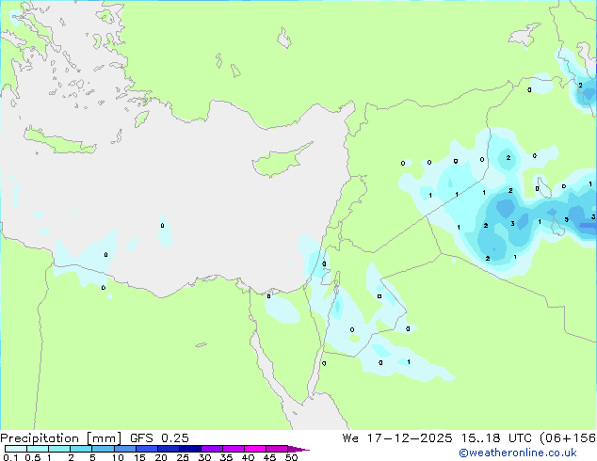
Task: Select the 20–25 mm legend color swatch
Action: [168, 449]
